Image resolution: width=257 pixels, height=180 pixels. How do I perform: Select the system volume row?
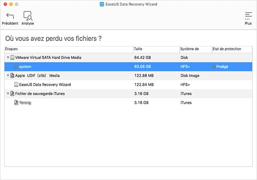click(x=128, y=66)
